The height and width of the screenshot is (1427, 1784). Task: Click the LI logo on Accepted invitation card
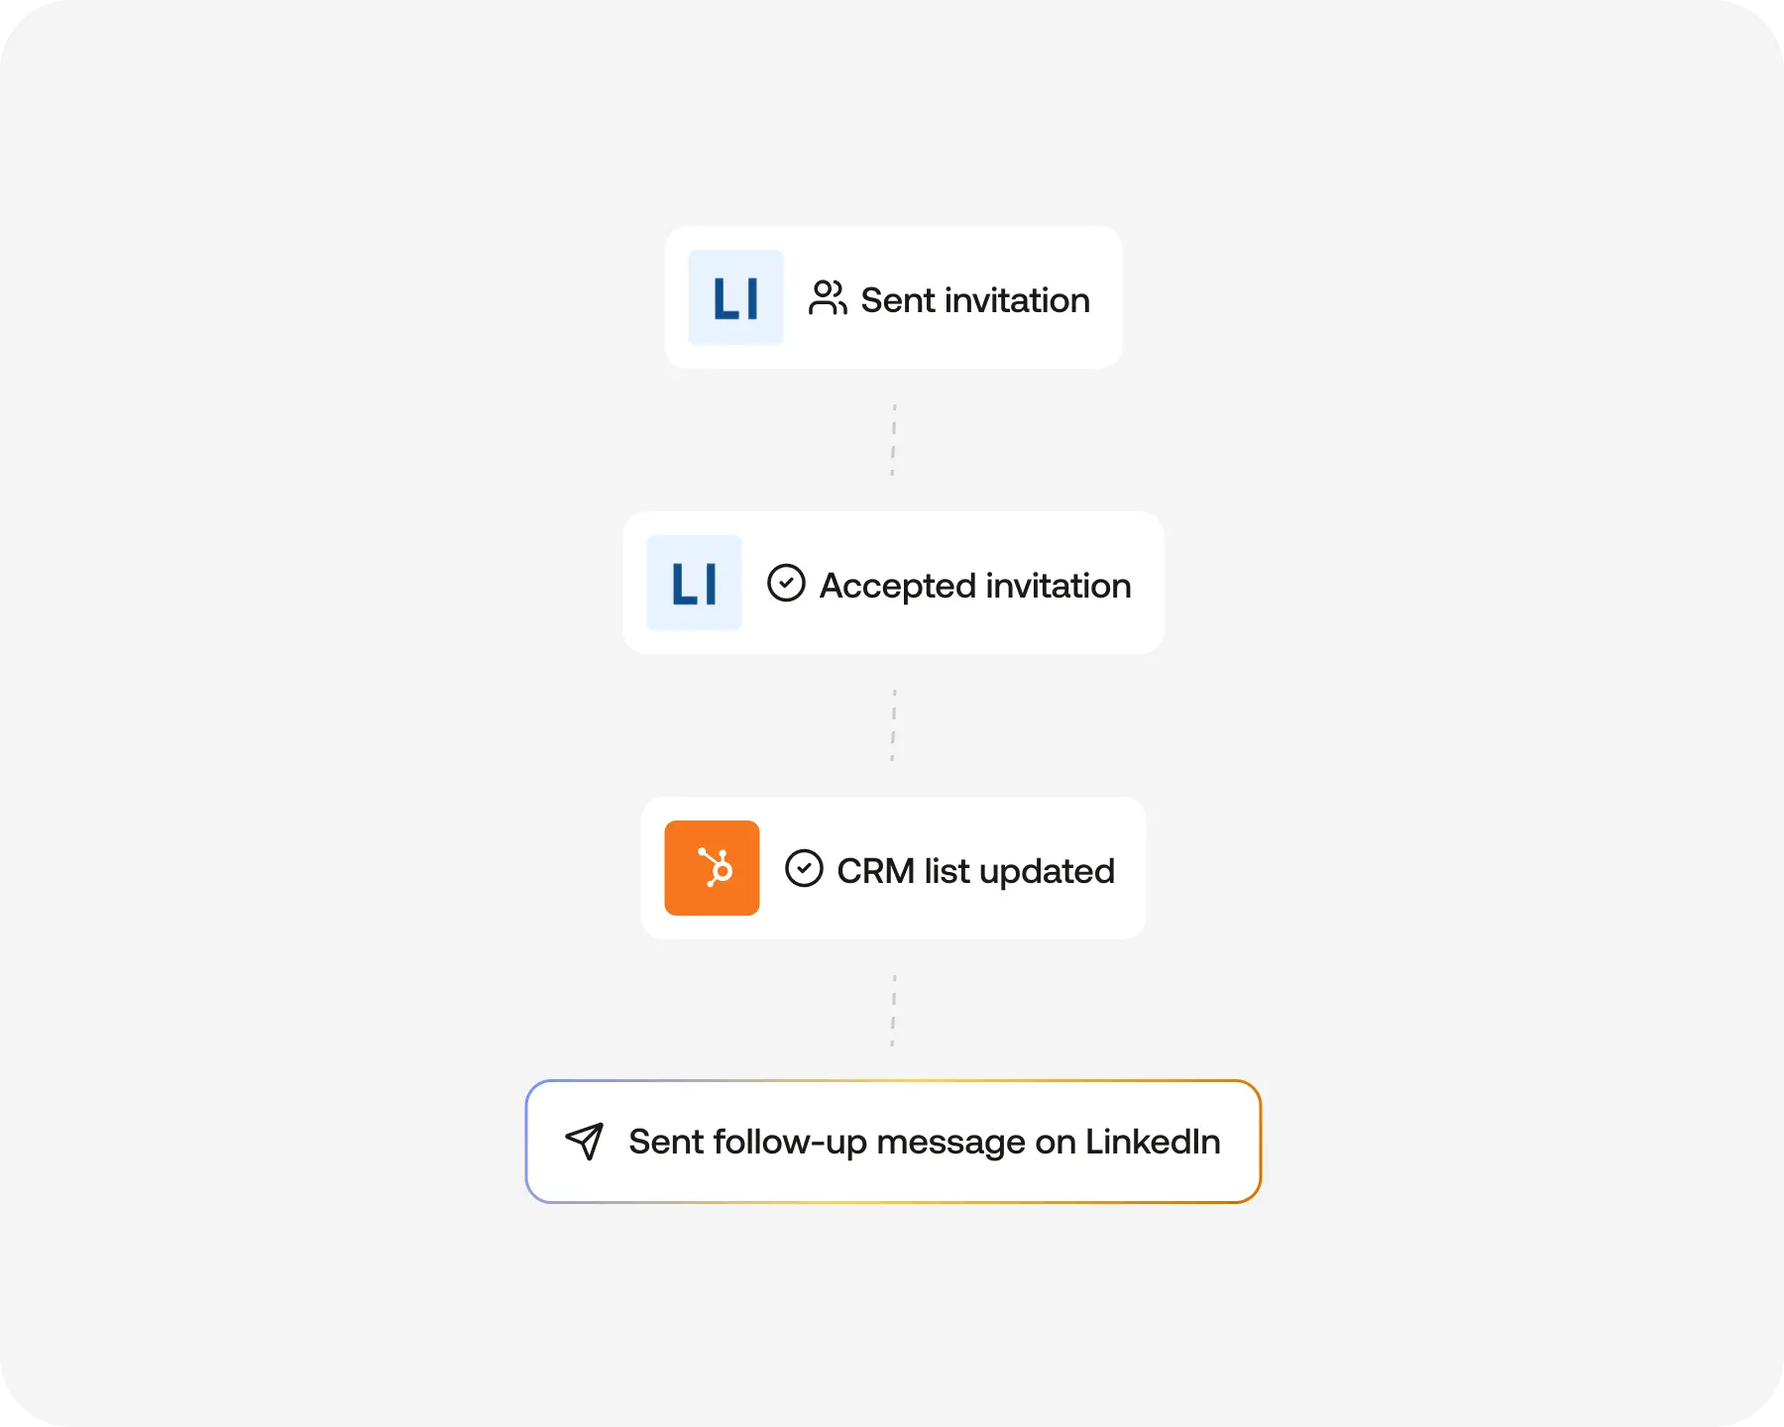click(694, 583)
